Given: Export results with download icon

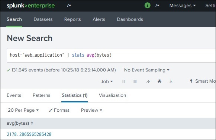Looking at the screenshot, I should tap(171, 82).
